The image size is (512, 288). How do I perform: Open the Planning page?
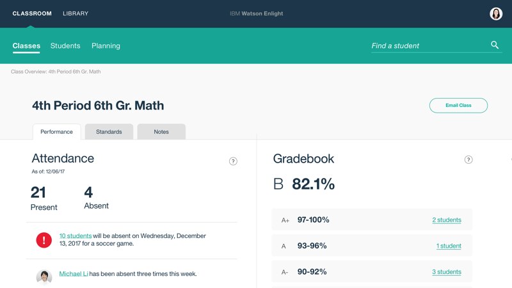(106, 45)
